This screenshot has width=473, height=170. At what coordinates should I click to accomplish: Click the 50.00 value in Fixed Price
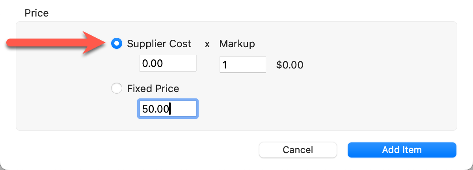[x=155, y=109]
